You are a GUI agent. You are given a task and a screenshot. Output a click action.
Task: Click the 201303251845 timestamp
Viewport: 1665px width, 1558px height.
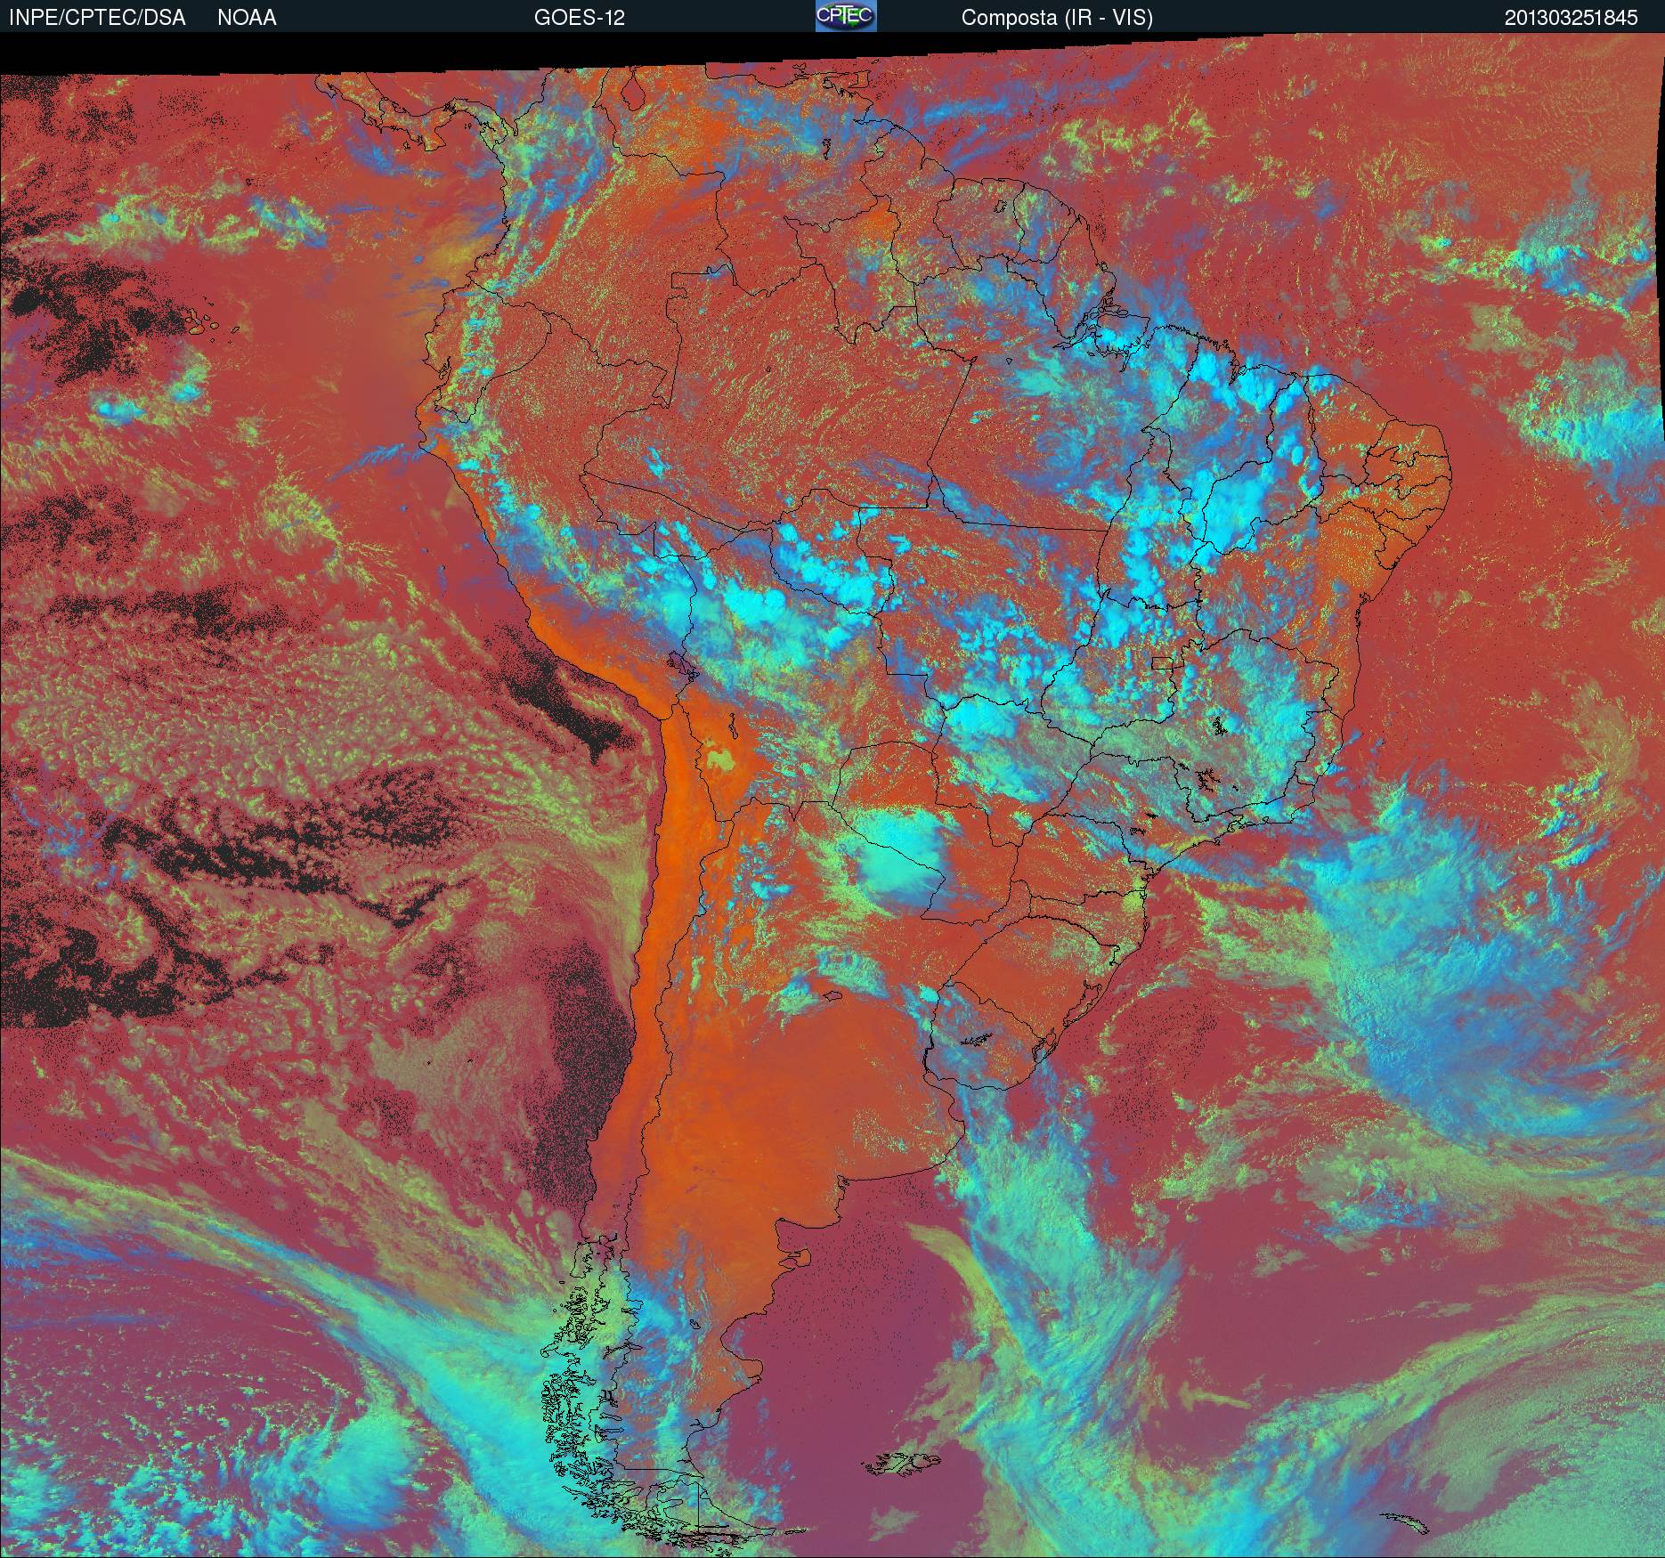click(1572, 18)
